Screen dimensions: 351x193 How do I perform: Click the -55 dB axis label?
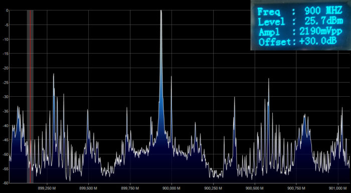tap(6, 169)
